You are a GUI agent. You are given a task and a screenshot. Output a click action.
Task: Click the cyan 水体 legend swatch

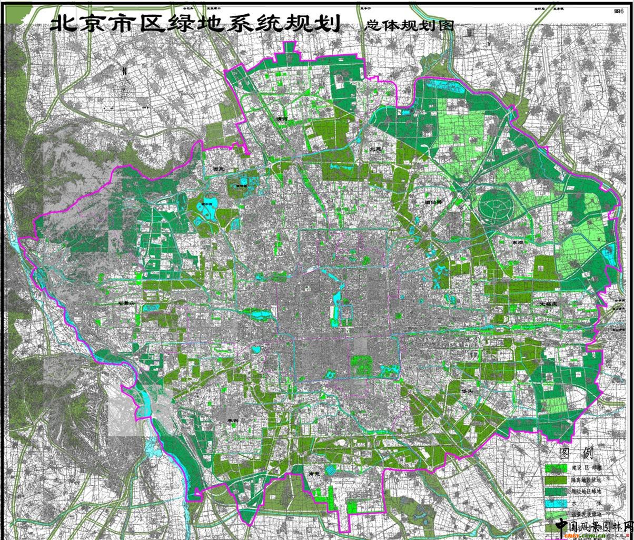(x=557, y=503)
